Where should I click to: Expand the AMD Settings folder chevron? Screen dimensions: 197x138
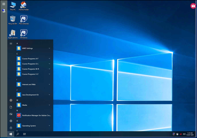[49, 48]
